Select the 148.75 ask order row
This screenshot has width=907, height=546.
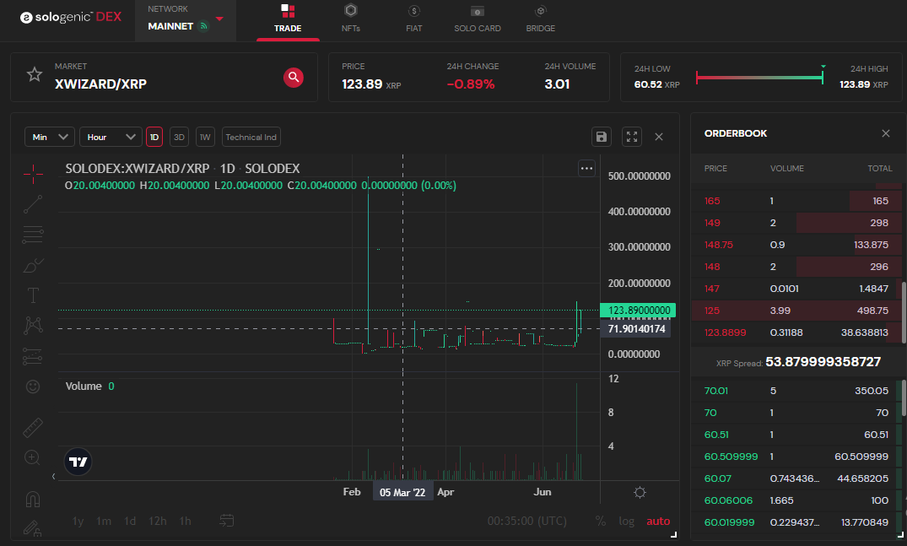pyautogui.click(x=796, y=245)
